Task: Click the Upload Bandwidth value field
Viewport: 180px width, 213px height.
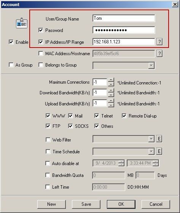Action: pyautogui.click(x=100, y=103)
